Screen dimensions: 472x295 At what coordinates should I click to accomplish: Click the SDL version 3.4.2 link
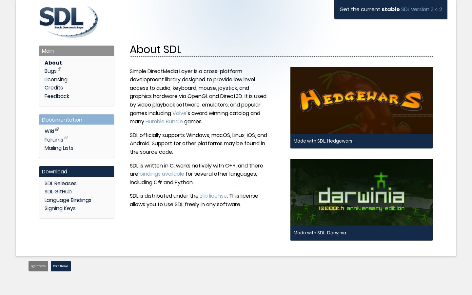coord(422,10)
